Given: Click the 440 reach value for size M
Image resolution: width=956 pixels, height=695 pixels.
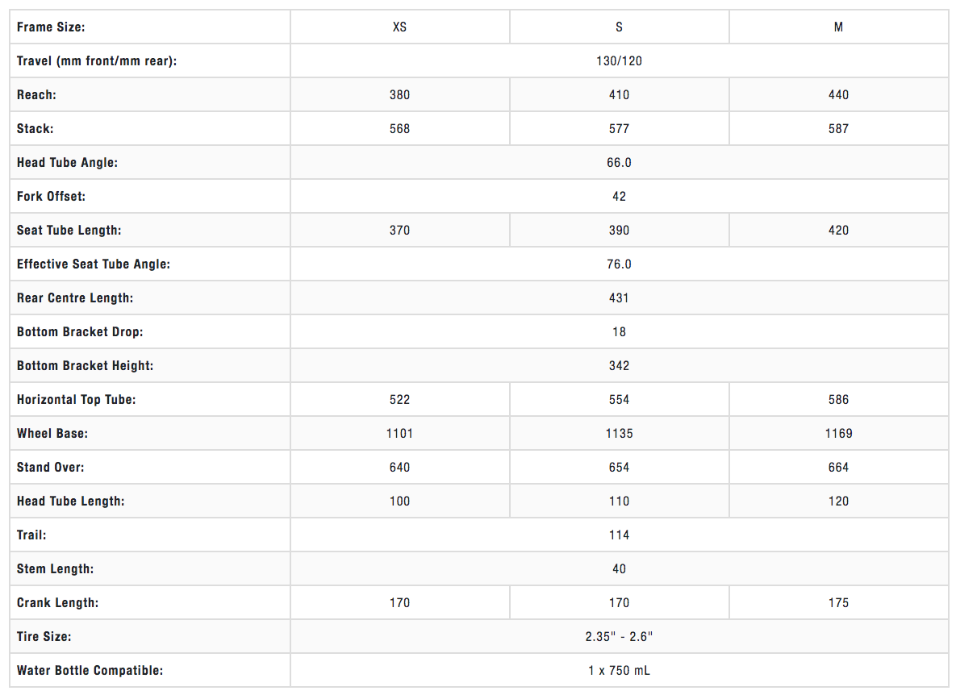Looking at the screenshot, I should point(838,95).
